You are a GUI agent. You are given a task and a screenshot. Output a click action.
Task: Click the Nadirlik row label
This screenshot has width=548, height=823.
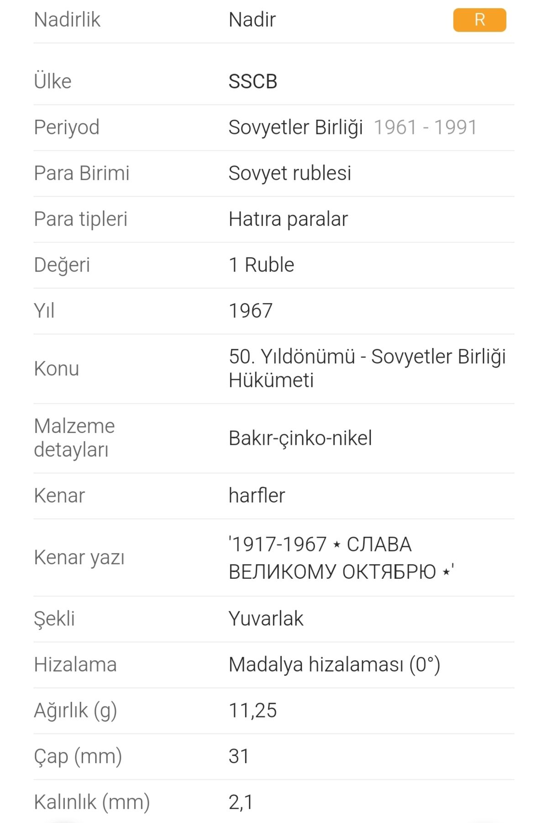click(x=67, y=20)
